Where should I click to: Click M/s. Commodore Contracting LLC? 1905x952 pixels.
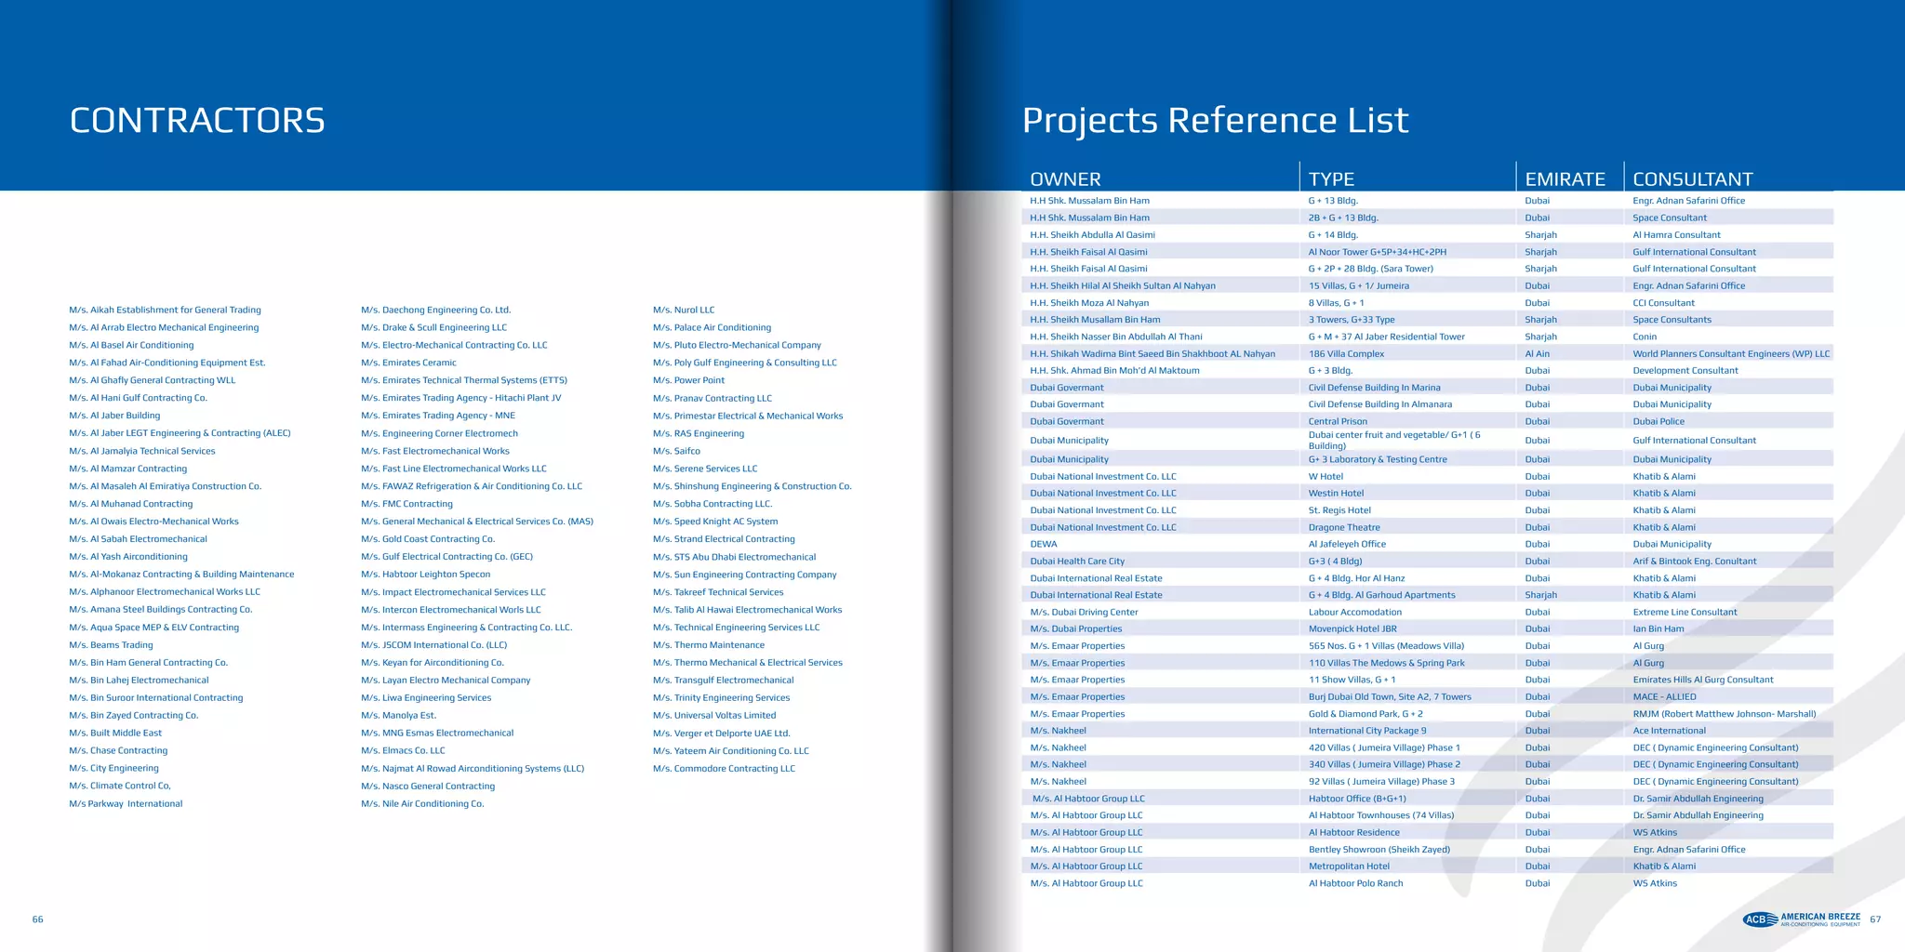coord(724,769)
